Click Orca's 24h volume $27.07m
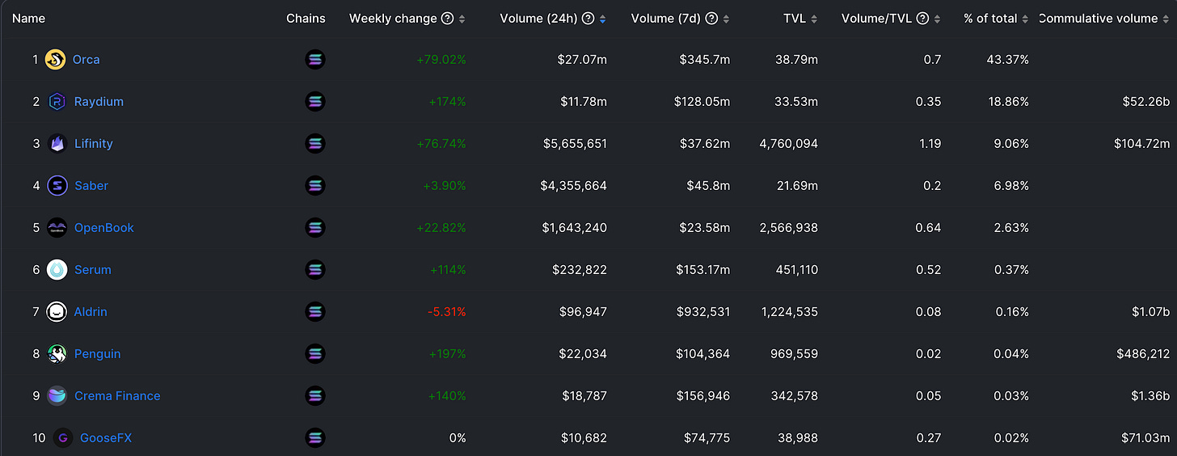1177x456 pixels. (584, 59)
